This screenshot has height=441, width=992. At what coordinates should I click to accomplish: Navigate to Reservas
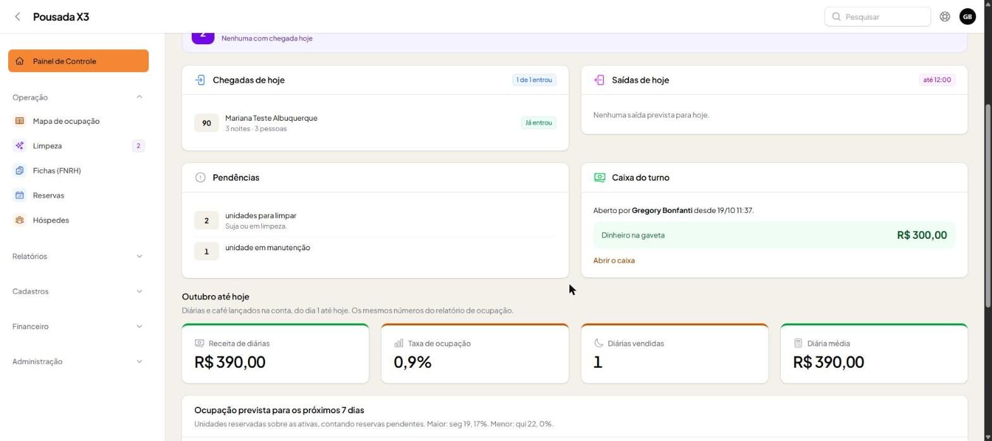78,195
